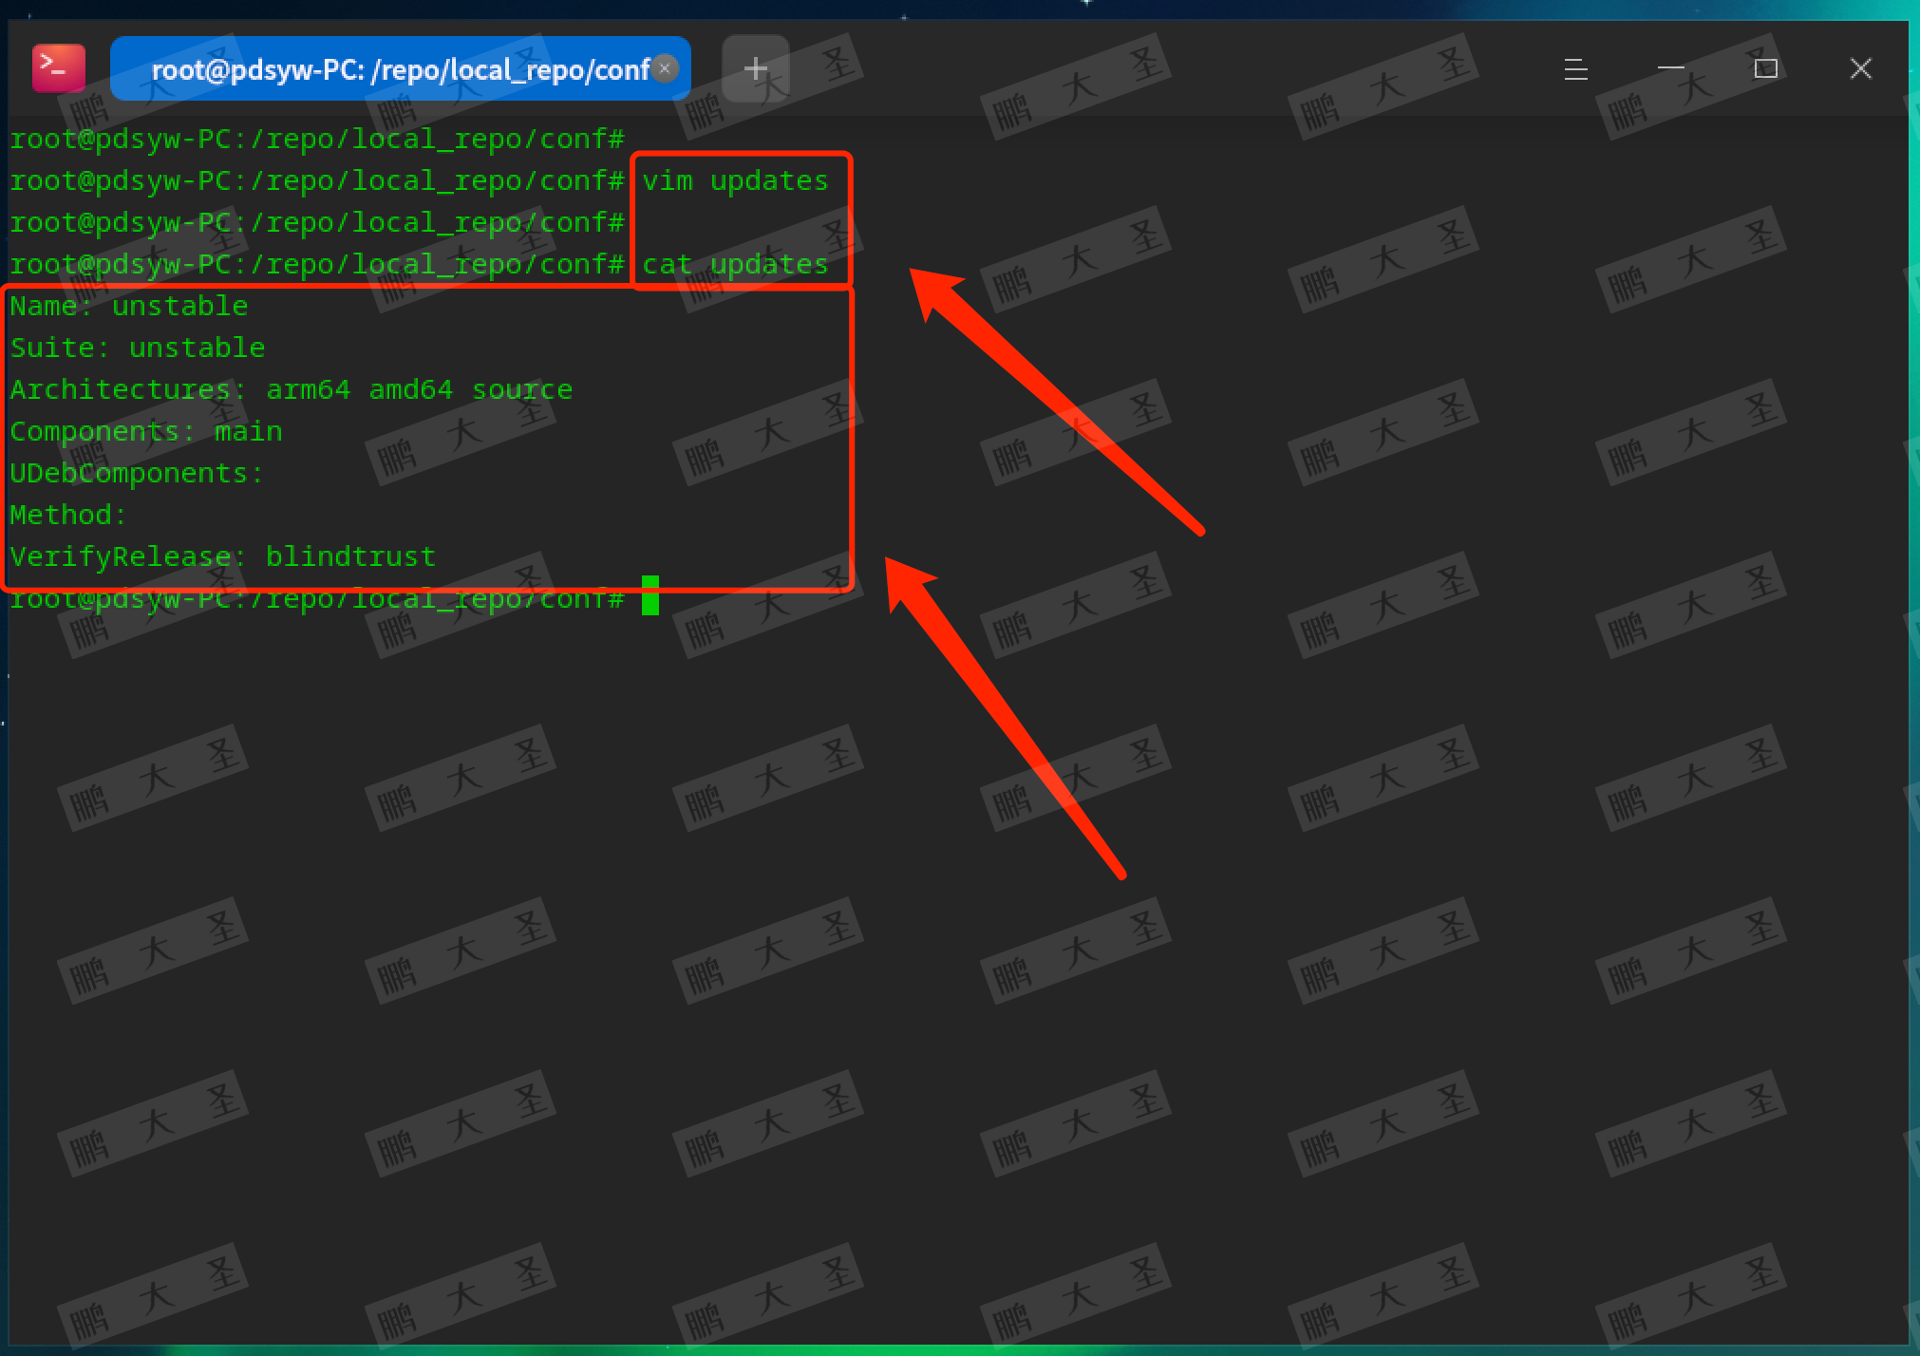Image resolution: width=1920 pixels, height=1356 pixels.
Task: Click the 'Suite: unstable' output line
Action: click(x=138, y=348)
